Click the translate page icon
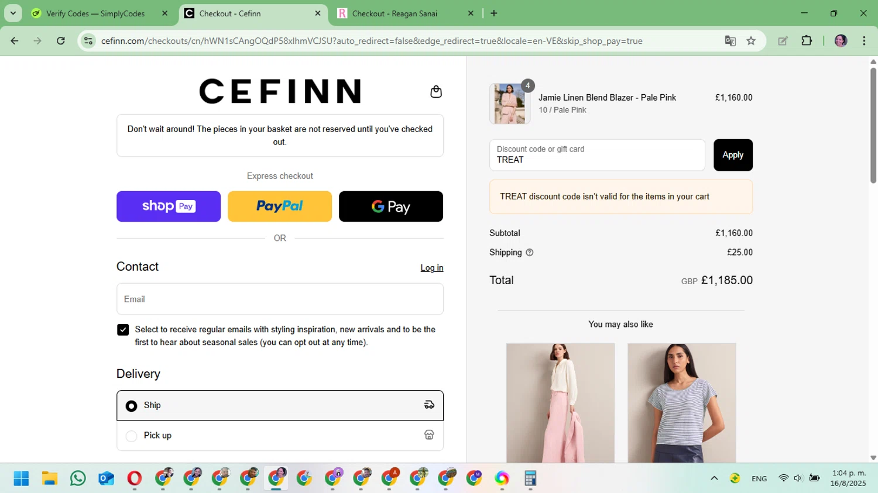 point(730,41)
